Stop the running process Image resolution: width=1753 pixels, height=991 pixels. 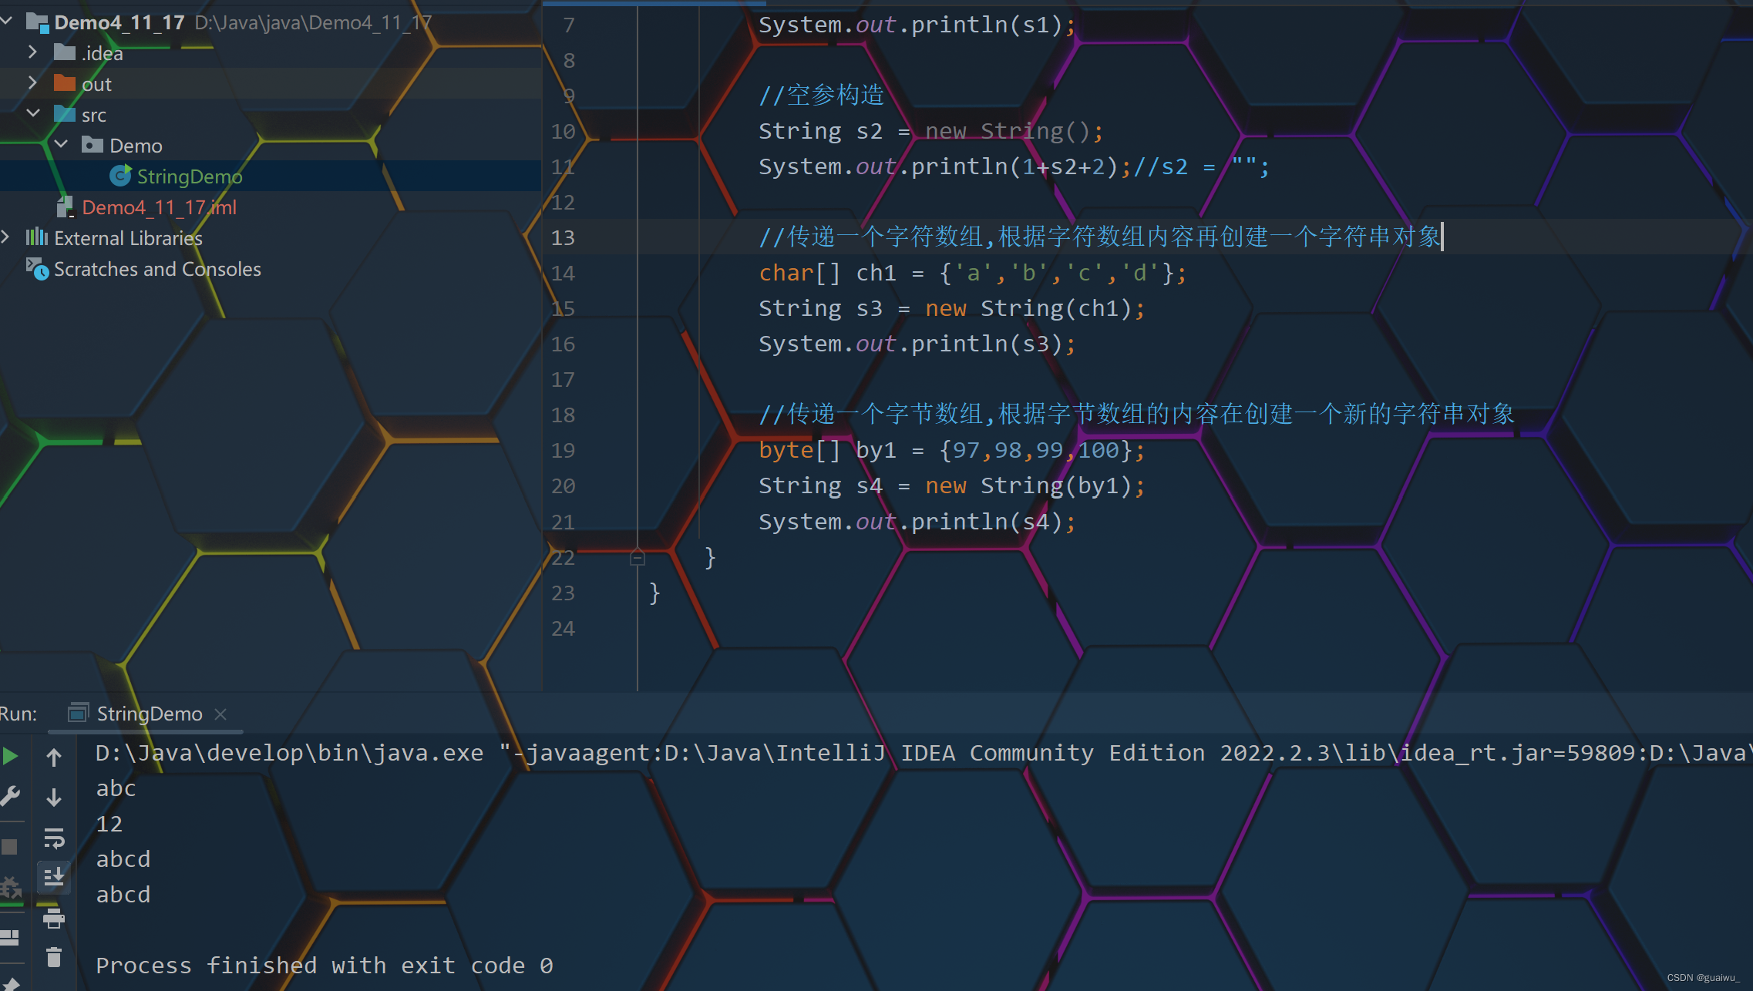point(11,845)
